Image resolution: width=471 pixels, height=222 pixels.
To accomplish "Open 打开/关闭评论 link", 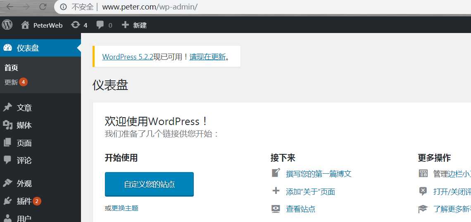I will pos(452,192).
